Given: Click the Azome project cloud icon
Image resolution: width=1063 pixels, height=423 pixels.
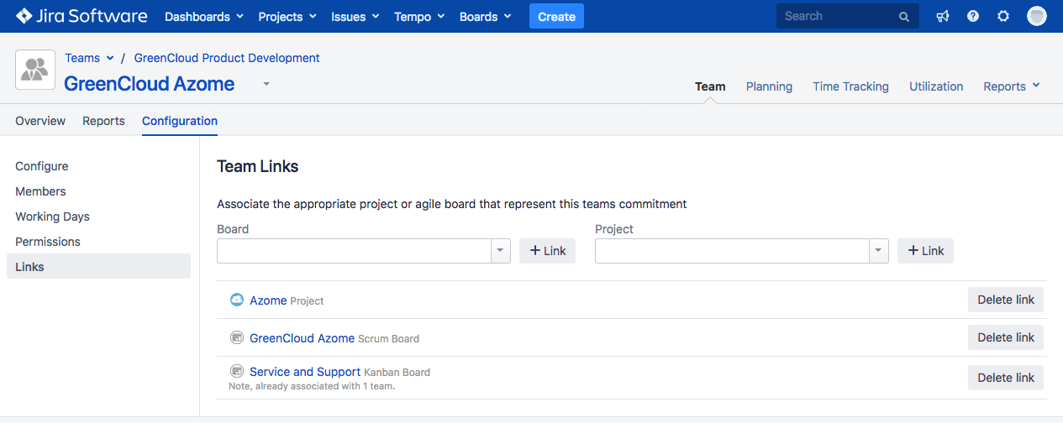Looking at the screenshot, I should [237, 300].
